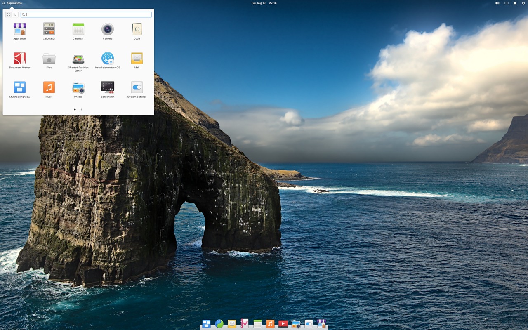Screen dimensions: 528x330
Task: Click the launcher search field
Action: click(86, 14)
